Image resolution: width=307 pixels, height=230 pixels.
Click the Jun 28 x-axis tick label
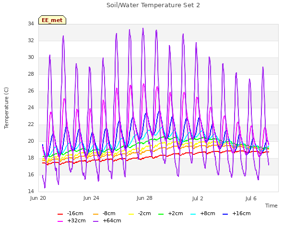tap(144, 198)
